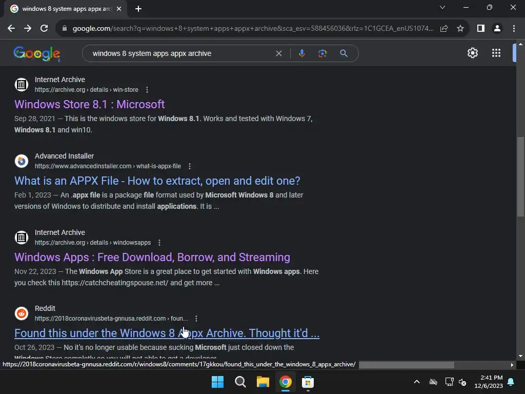
Task: Toggle Chrome side panel
Action: 481,29
